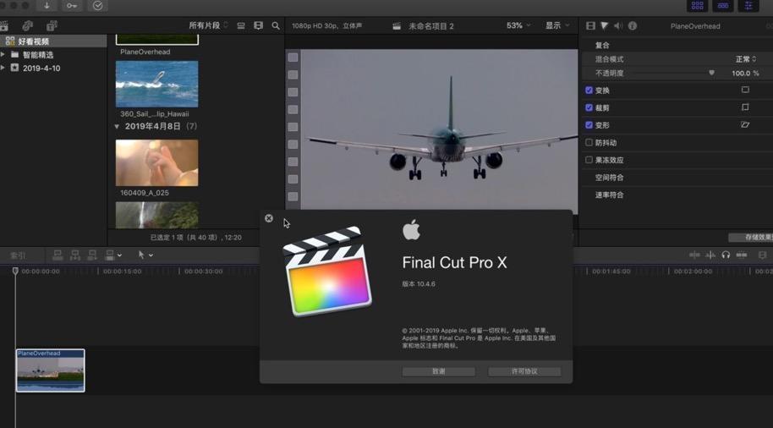This screenshot has height=428, width=773.
Task: Click the 100.0 % opacity value
Action: (745, 73)
